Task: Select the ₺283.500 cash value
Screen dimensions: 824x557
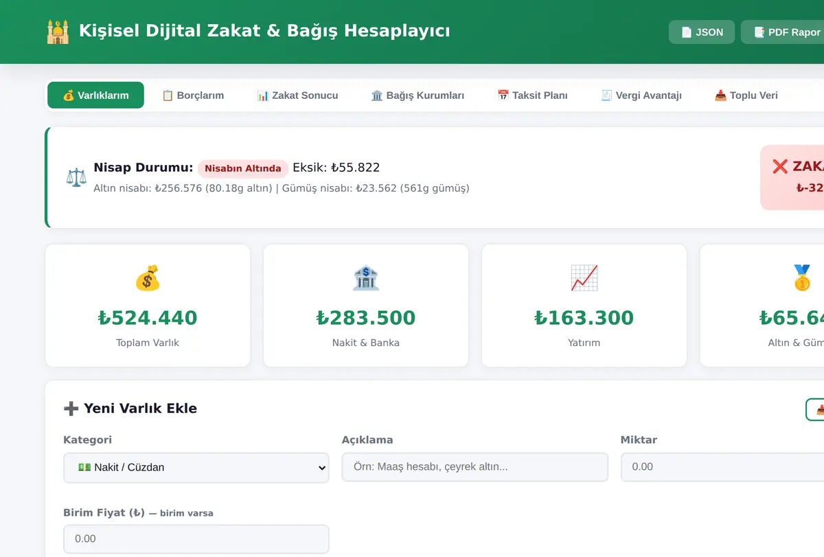Action: 366,318
